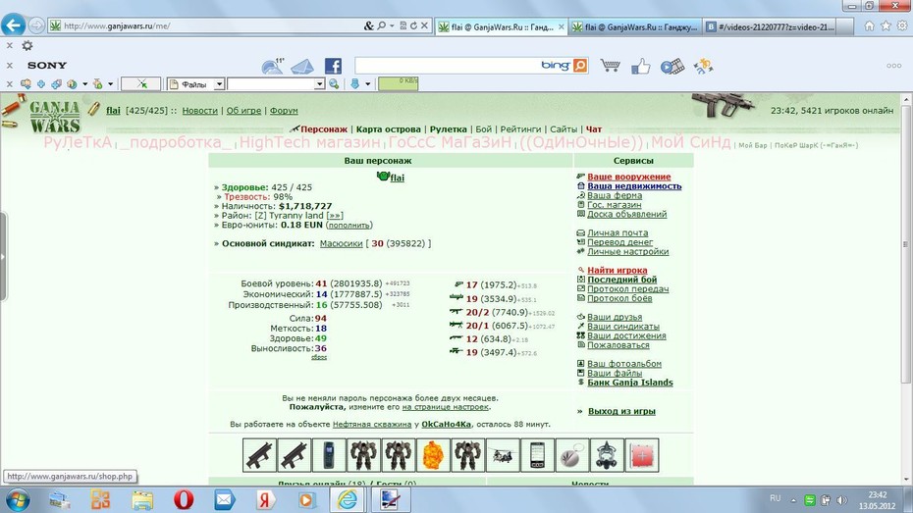This screenshot has width=913, height=513.
Task: Click the helicopter inventory item
Action: 503,455
